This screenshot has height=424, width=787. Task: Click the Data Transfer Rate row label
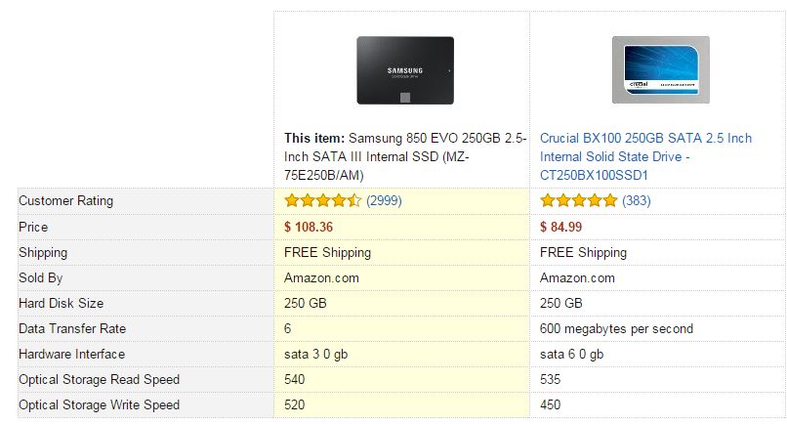[72, 328]
